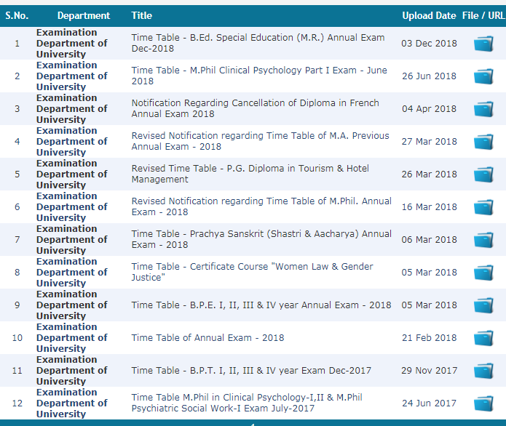Select the 04 Apr 2018 date cell
Screen dimensions: 506x426
[x=429, y=109]
